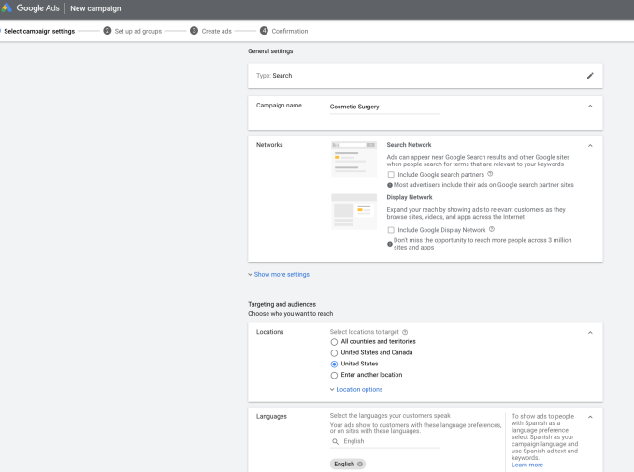Viewport: 634px width, 472px height.
Task: Select Enter another location radio
Action: tap(334, 376)
